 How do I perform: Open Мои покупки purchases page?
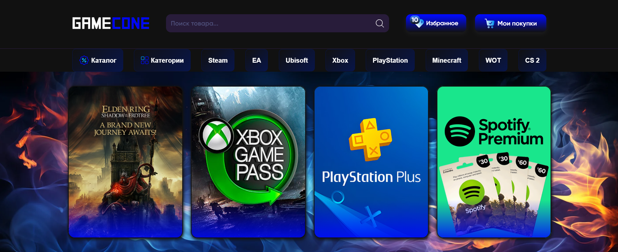(x=517, y=23)
